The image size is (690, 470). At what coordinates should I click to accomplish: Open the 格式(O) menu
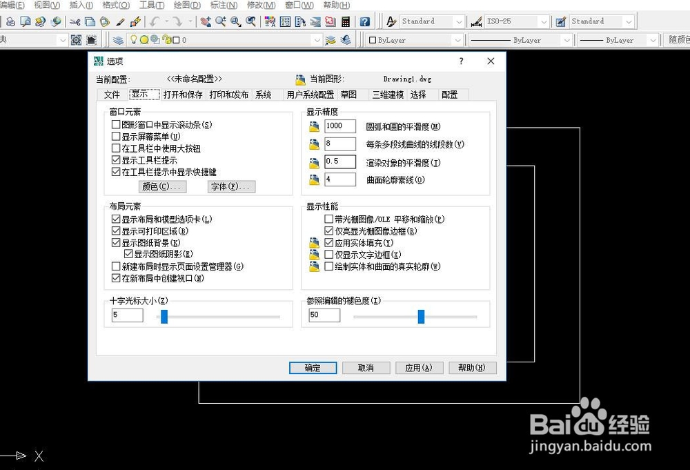116,6
